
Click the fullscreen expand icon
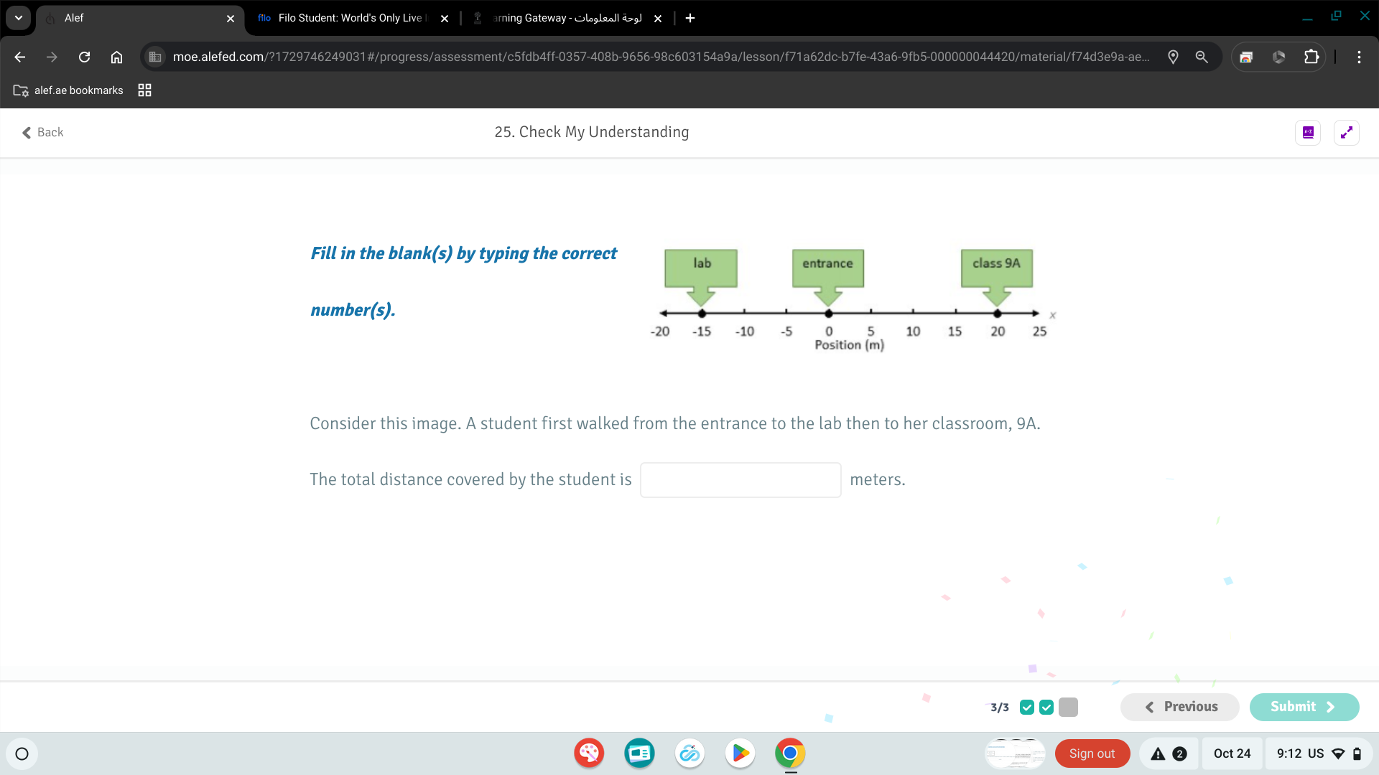tap(1346, 133)
